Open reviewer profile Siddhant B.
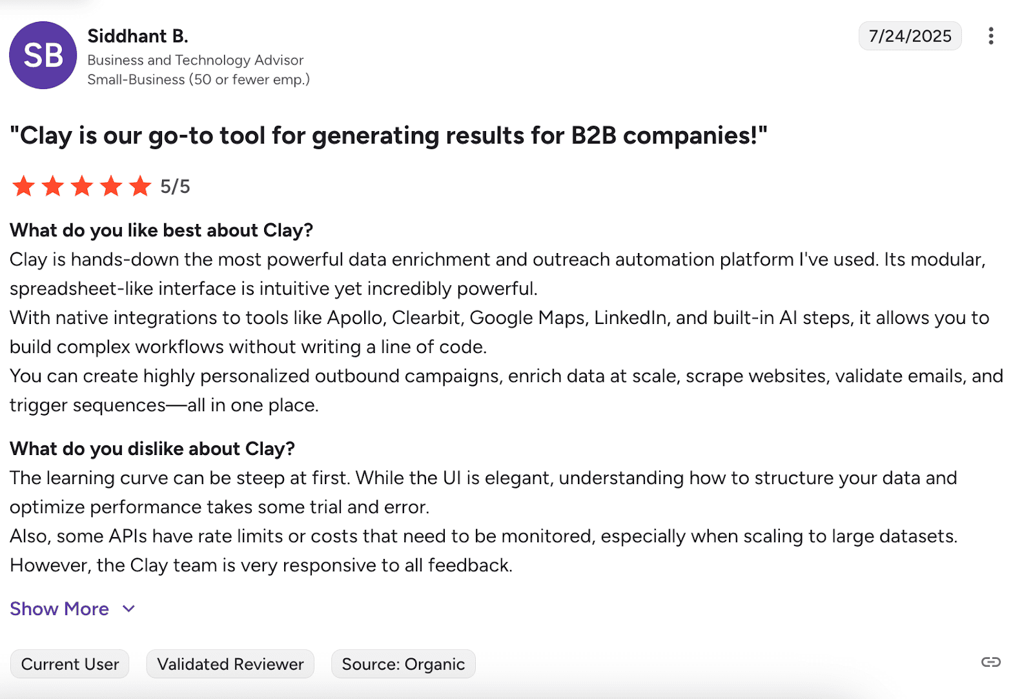The height and width of the screenshot is (699, 1033). click(138, 36)
